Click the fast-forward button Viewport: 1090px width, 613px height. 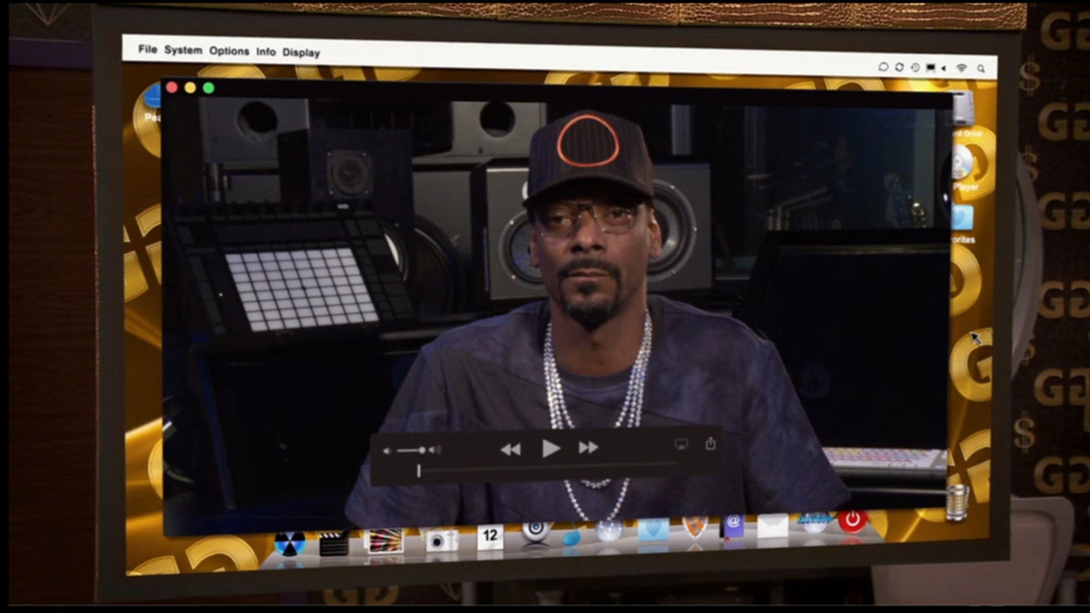[588, 448]
